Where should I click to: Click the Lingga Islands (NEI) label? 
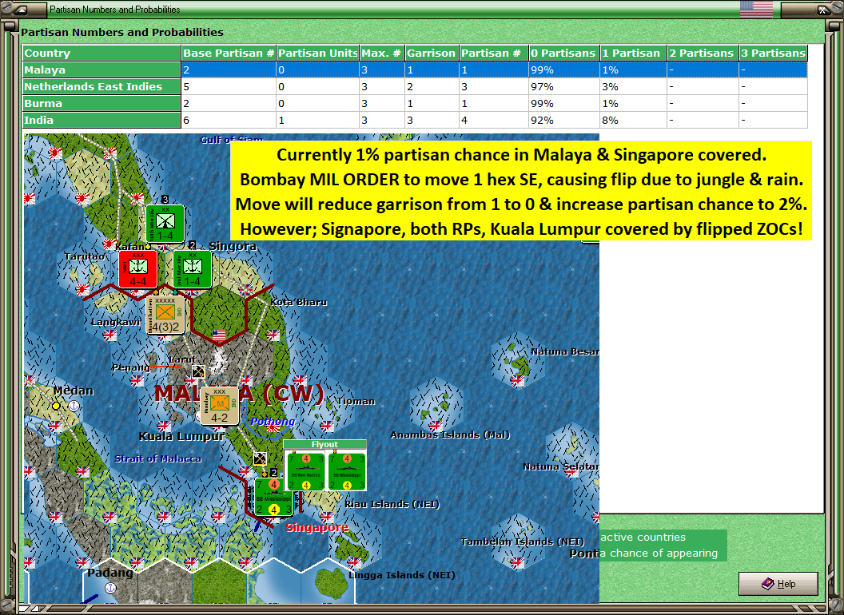[x=401, y=575]
